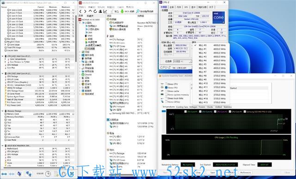Click the Save button in stability test
The image size is (296, 179).
[x=213, y=173]
